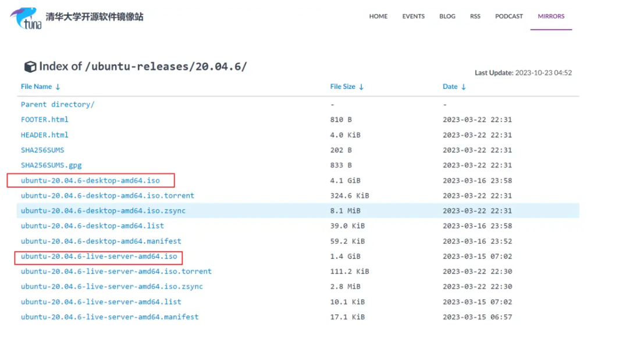This screenshot has height=338, width=626.
Task: Open the live-server-amd64.manifest file
Action: [x=109, y=317]
